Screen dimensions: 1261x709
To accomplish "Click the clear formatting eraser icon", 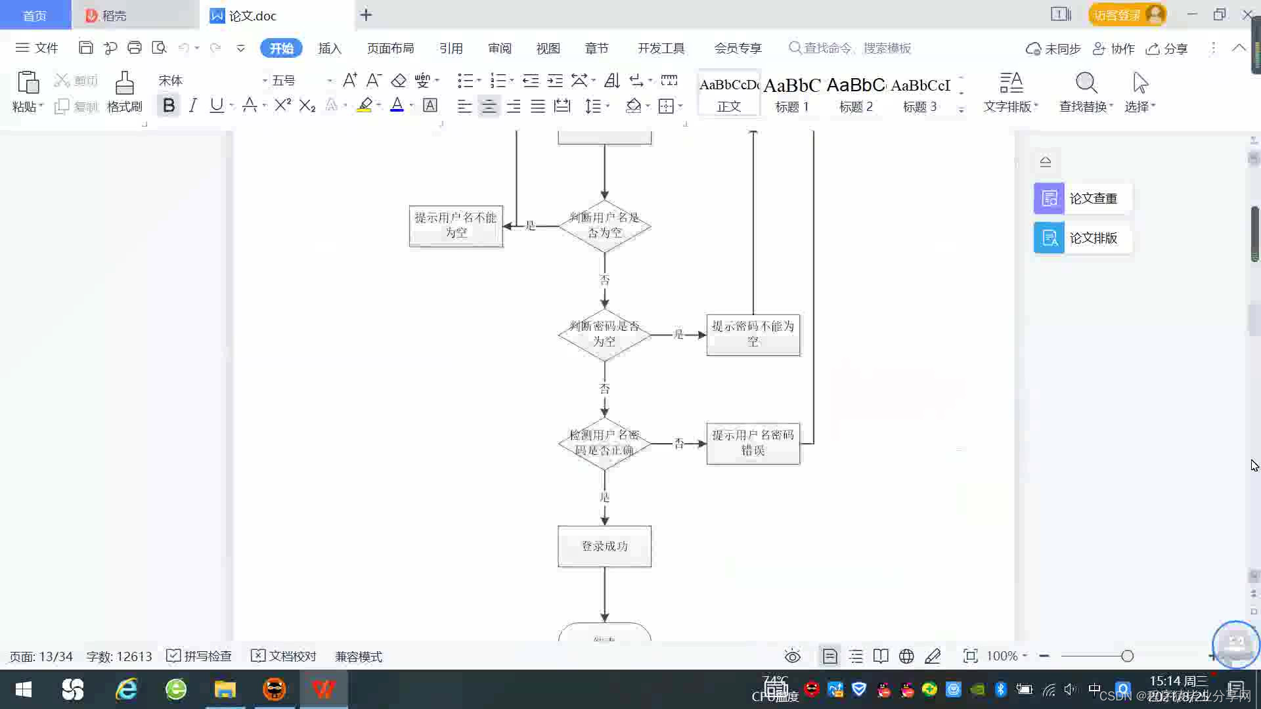I will tap(398, 81).
